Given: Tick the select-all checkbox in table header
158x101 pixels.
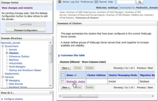Looking at the screenshot, I should pyautogui.click(x=63, y=75).
